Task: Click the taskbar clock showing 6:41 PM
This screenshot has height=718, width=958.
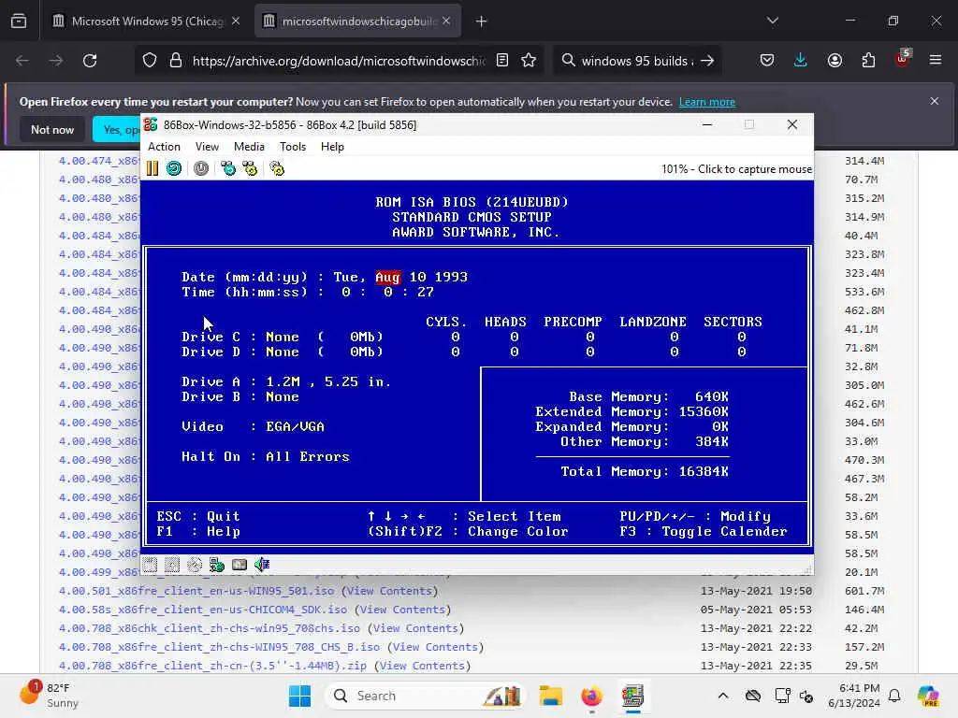Action: (x=854, y=696)
